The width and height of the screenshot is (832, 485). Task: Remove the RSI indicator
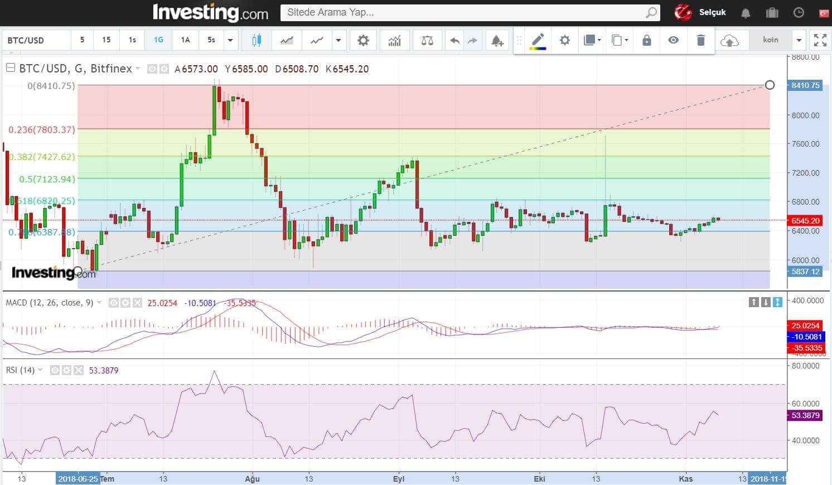tap(78, 370)
